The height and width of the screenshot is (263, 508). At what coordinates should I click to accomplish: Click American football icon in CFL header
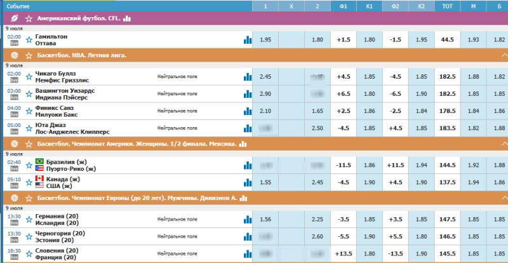[13, 19]
